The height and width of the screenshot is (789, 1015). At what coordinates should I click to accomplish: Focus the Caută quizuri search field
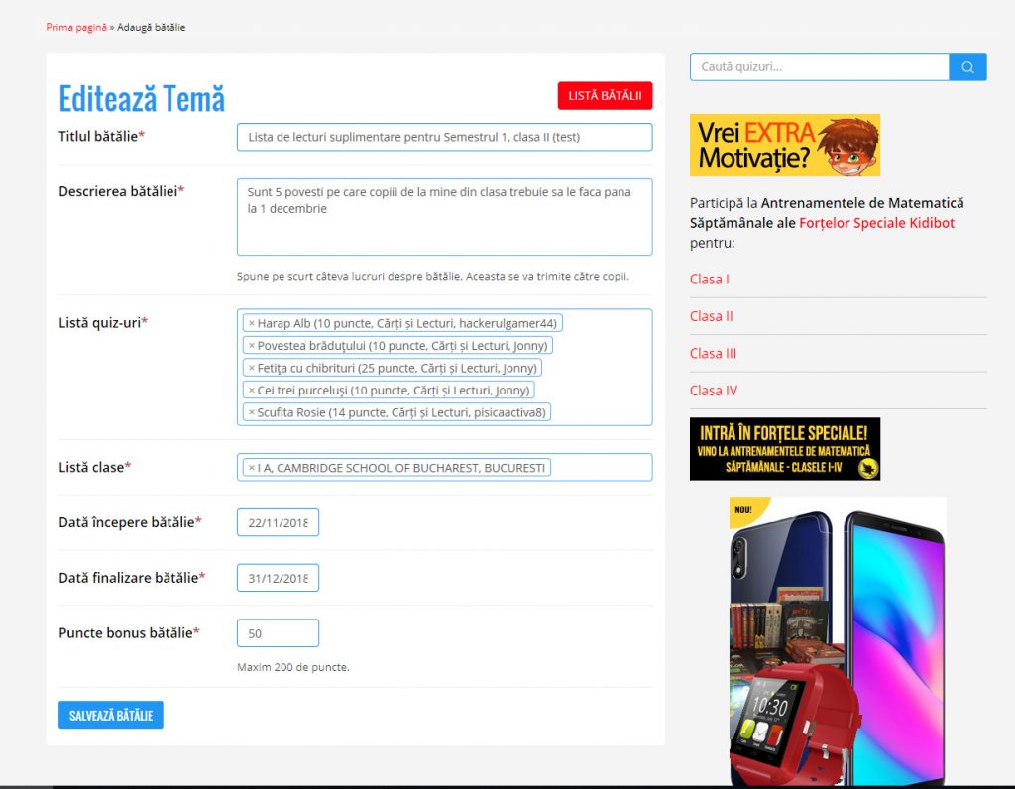tap(819, 67)
